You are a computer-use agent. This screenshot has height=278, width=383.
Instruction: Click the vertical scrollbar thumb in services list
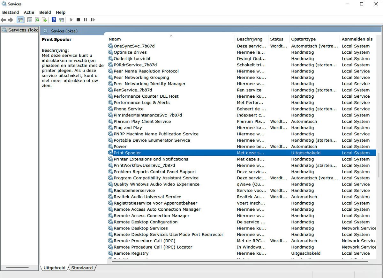click(x=379, y=165)
